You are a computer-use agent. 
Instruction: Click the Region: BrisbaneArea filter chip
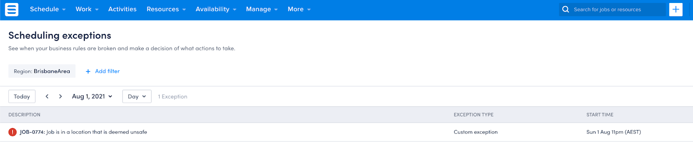(x=42, y=71)
